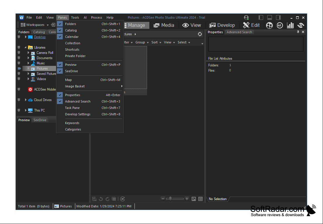This screenshot has width=323, height=224.
Task: Pin the Properties pane
Action: point(298,32)
